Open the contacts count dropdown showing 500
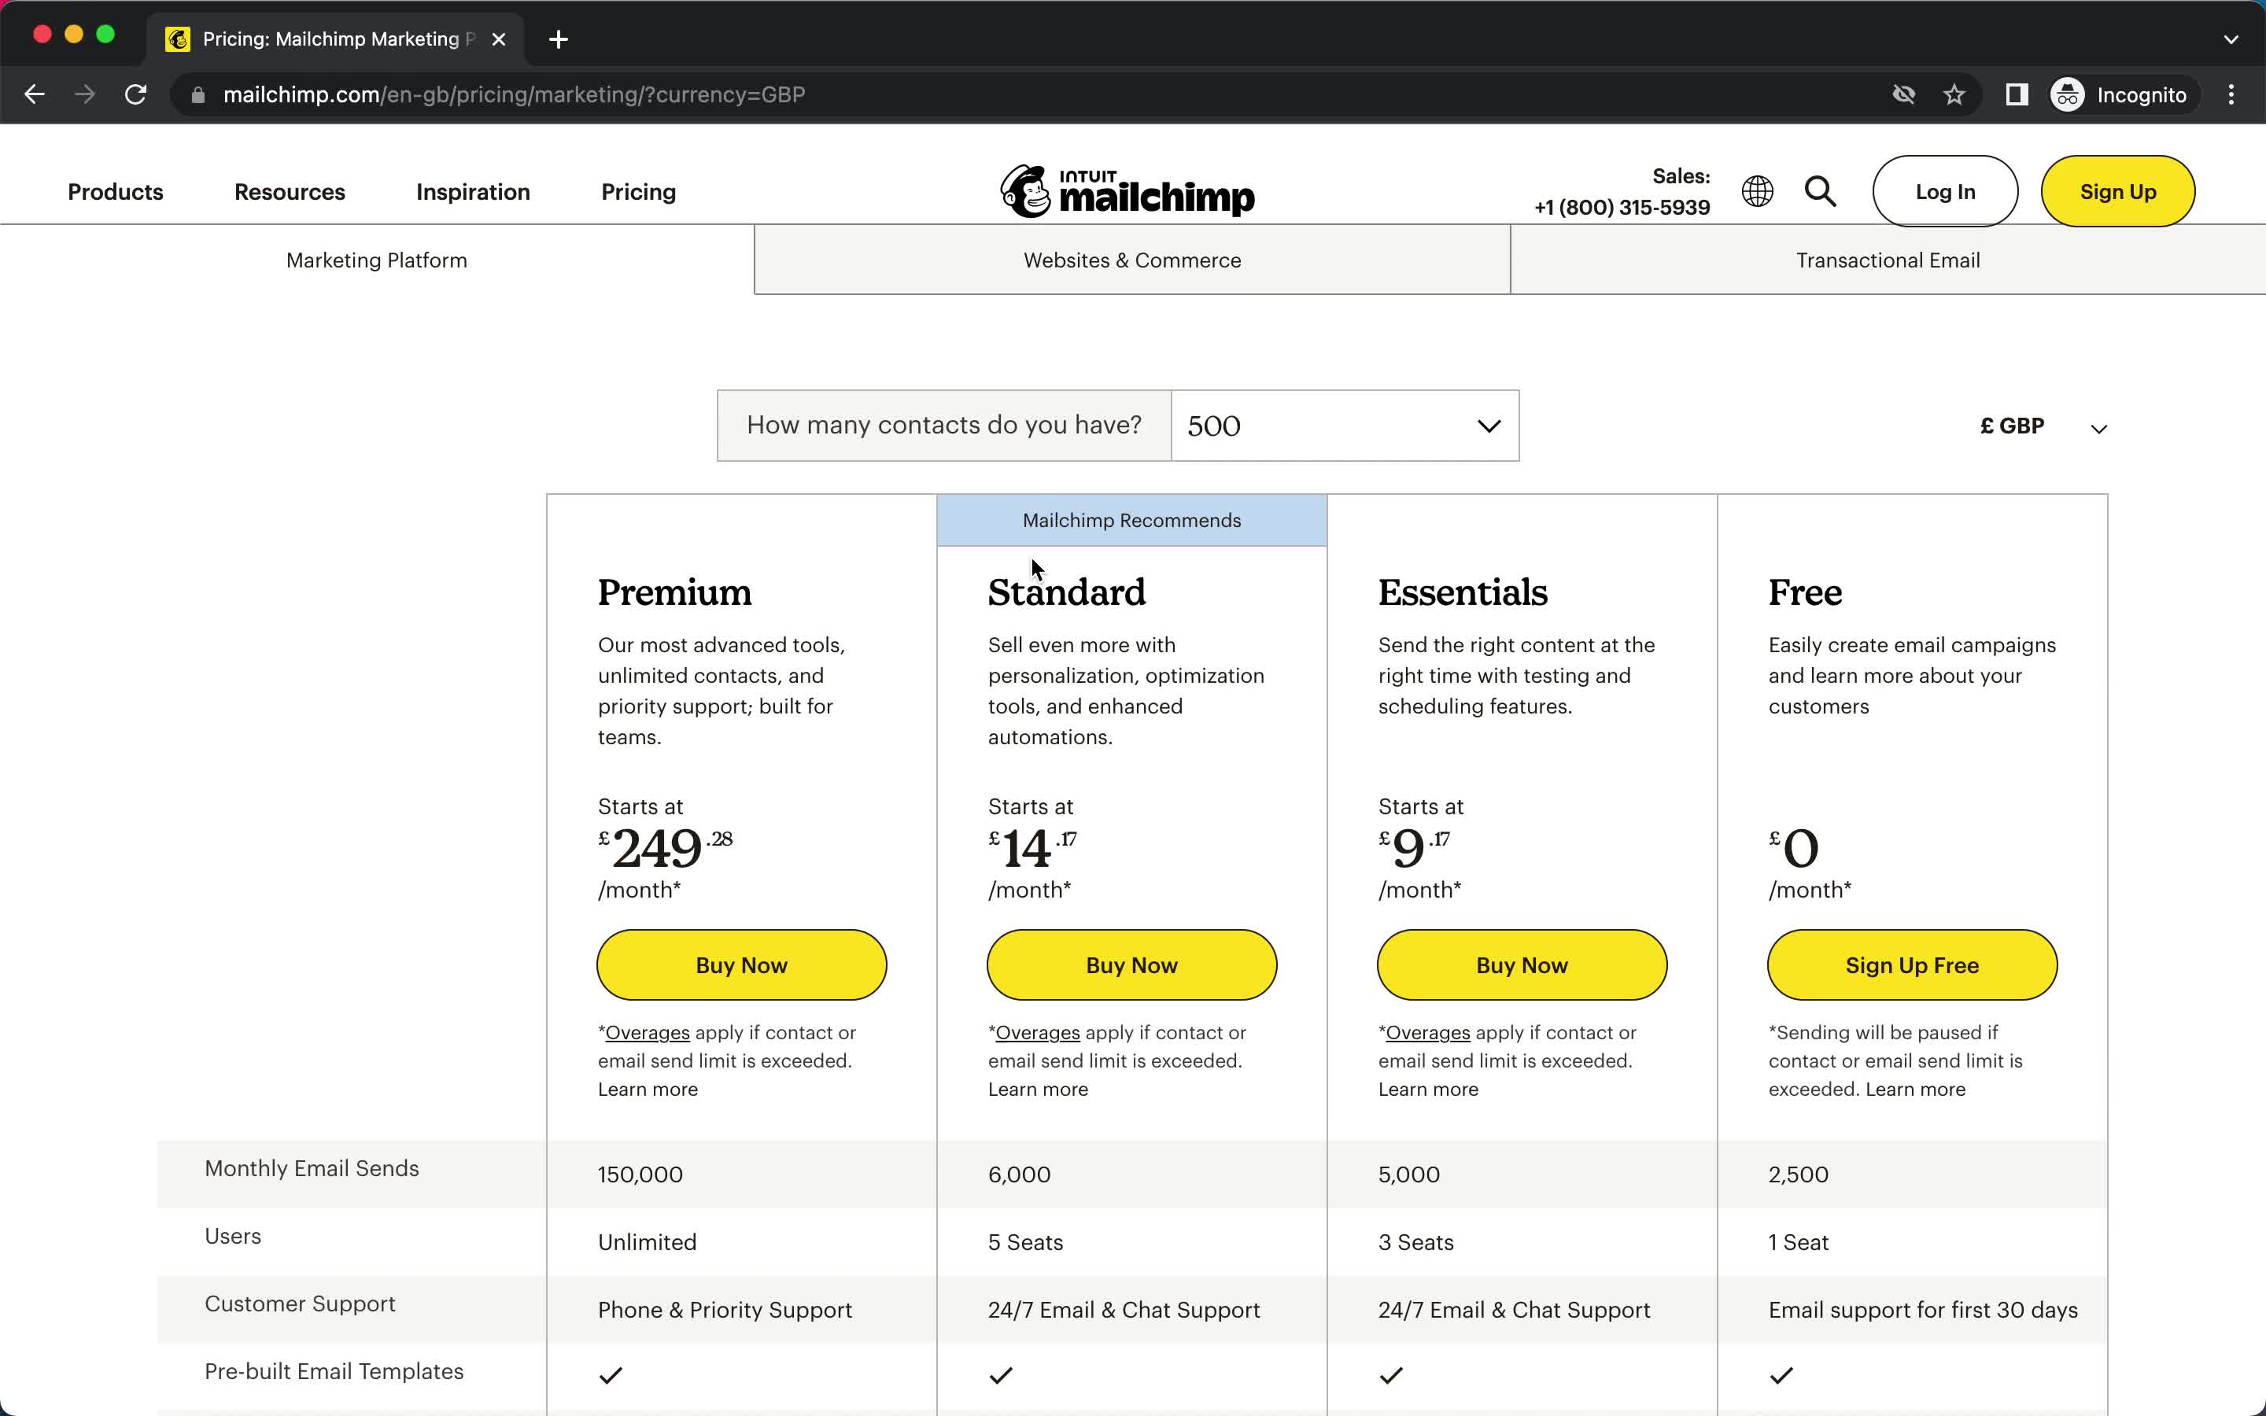 pyautogui.click(x=1345, y=425)
